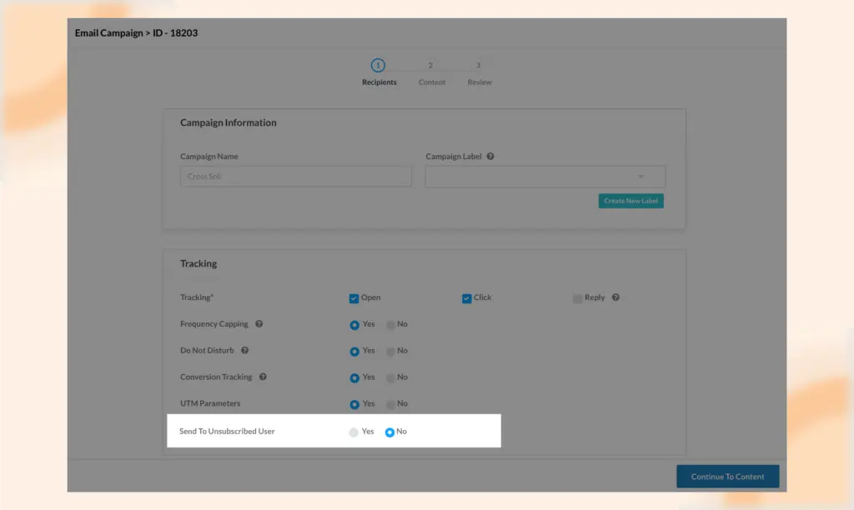Select No for Frequency Capping
854x510 pixels.
pos(390,325)
